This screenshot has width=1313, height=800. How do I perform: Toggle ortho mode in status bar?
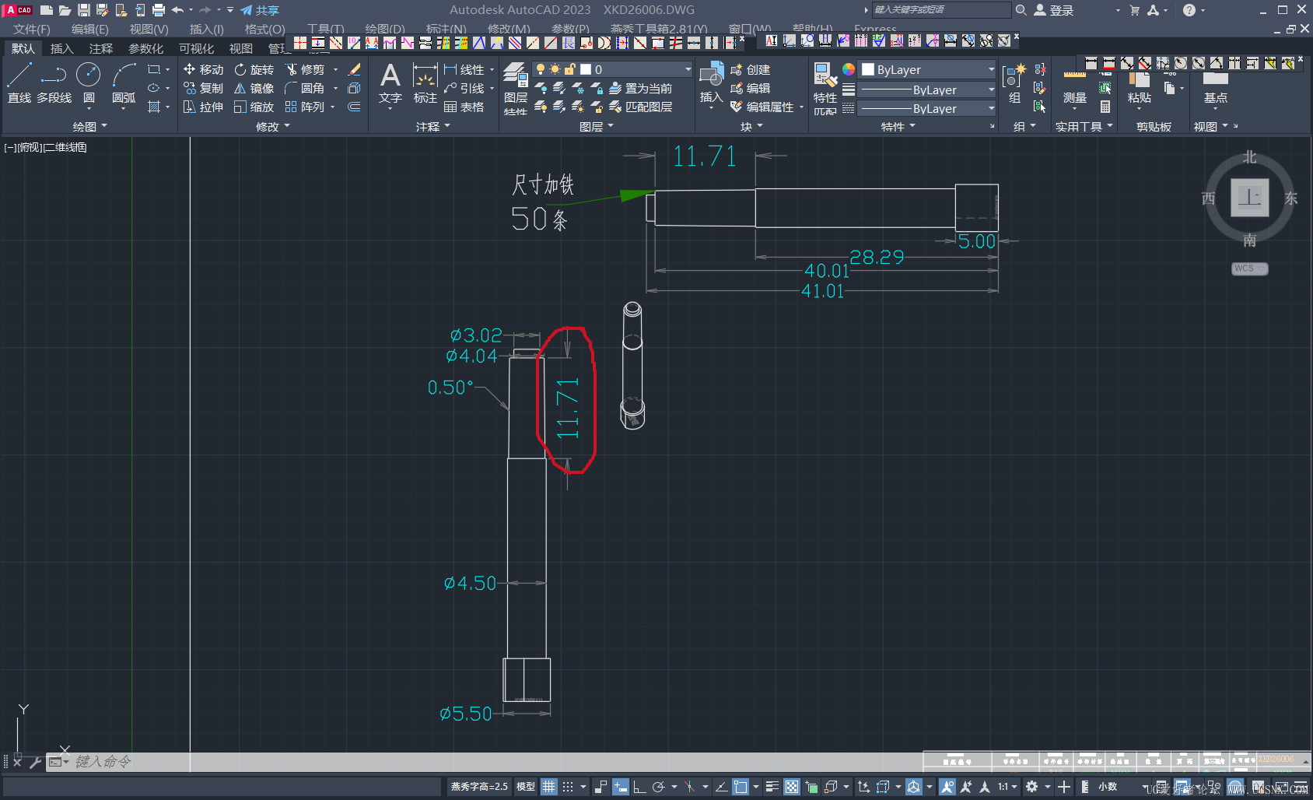click(639, 787)
